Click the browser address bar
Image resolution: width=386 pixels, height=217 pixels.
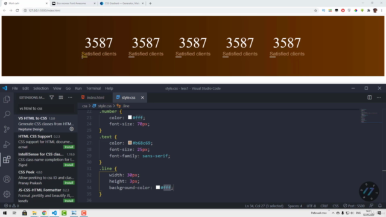(168, 11)
